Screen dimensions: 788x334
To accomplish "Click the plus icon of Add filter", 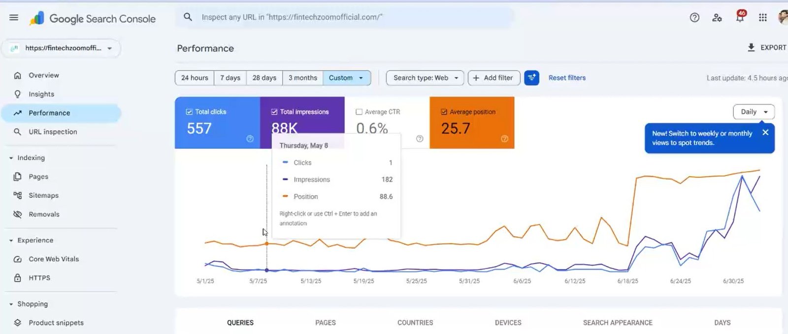I will coord(476,78).
